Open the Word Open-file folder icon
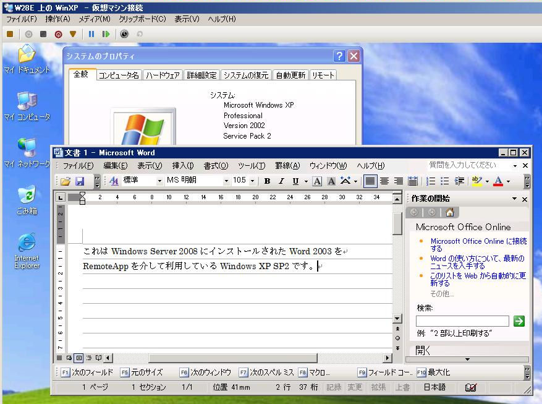The height and width of the screenshot is (404, 542). (66, 181)
